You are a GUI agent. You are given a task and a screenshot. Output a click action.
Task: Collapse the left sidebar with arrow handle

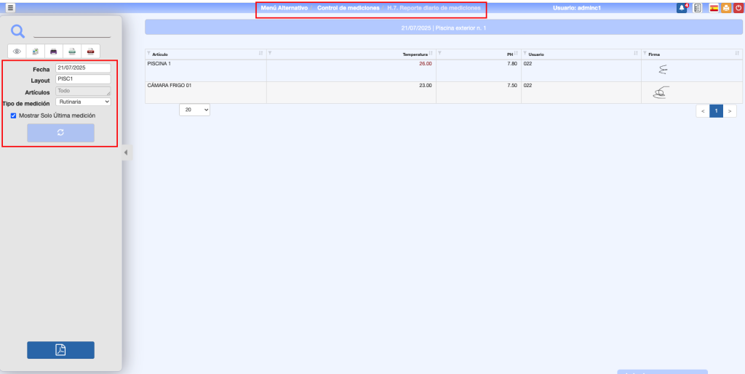point(125,152)
